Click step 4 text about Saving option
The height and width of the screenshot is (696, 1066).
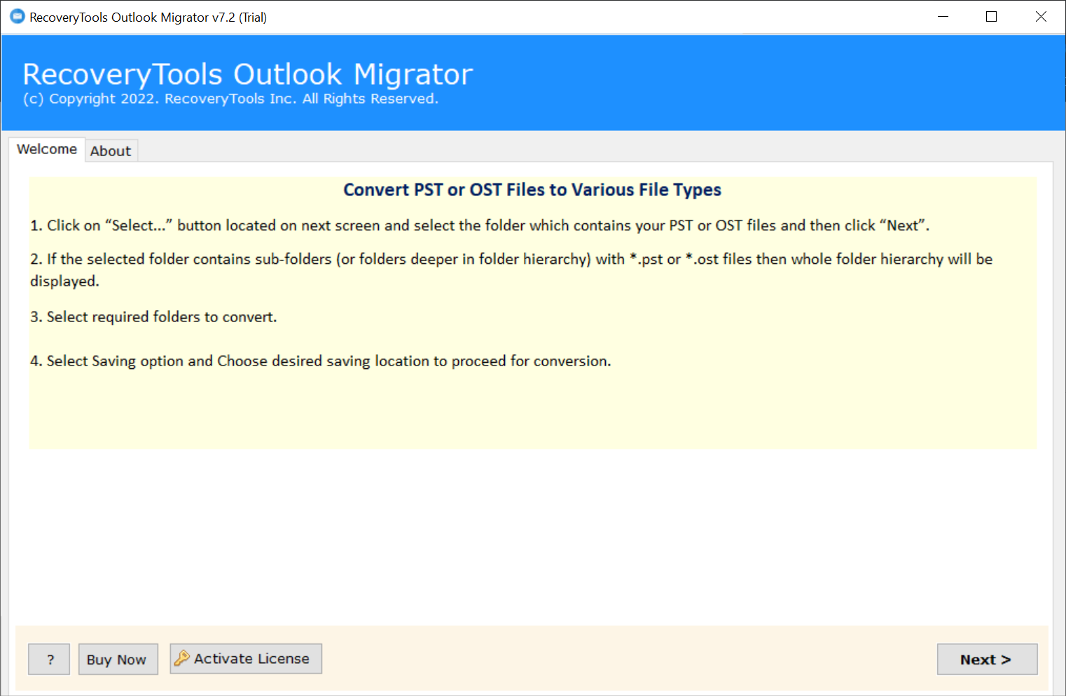pos(321,361)
